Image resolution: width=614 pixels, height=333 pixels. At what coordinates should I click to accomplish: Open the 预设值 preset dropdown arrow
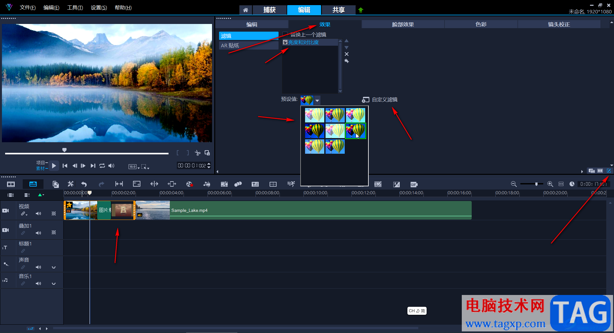coord(317,100)
